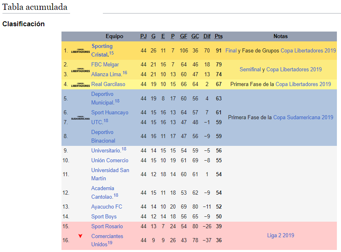The height and width of the screenshot is (252, 341).
Task: Click footnote 19 after Comerciantes Unidos
Action: 110,243
